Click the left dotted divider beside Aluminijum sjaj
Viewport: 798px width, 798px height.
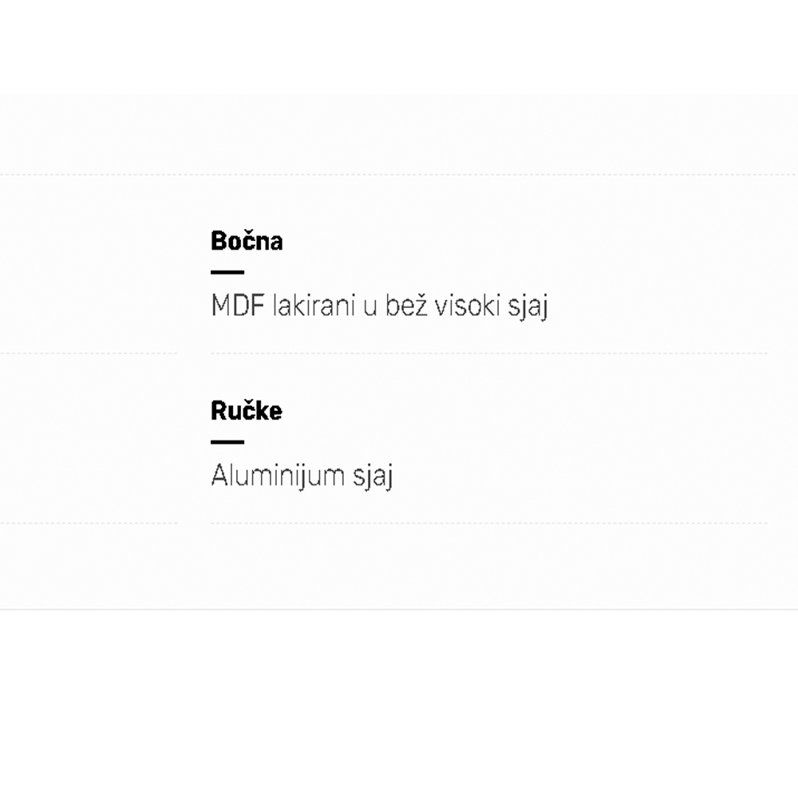click(x=88, y=523)
